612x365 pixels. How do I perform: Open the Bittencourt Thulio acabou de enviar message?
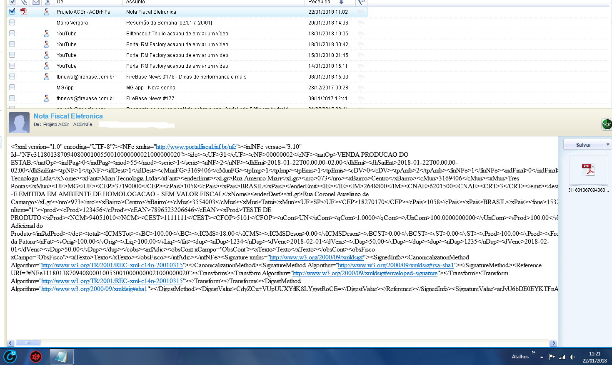[177, 34]
